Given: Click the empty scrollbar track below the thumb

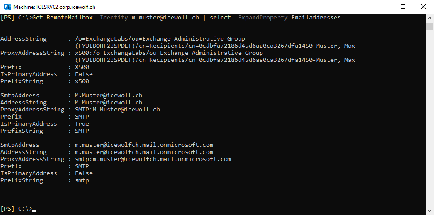Looking at the screenshot, I should coord(430,119).
